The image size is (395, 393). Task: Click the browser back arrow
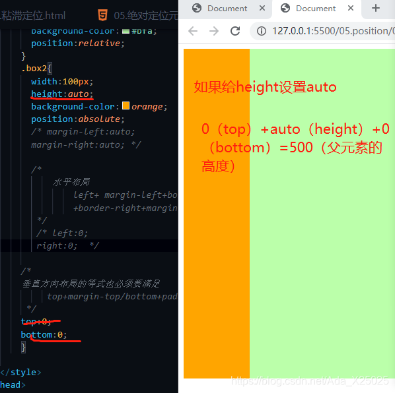tap(193, 31)
